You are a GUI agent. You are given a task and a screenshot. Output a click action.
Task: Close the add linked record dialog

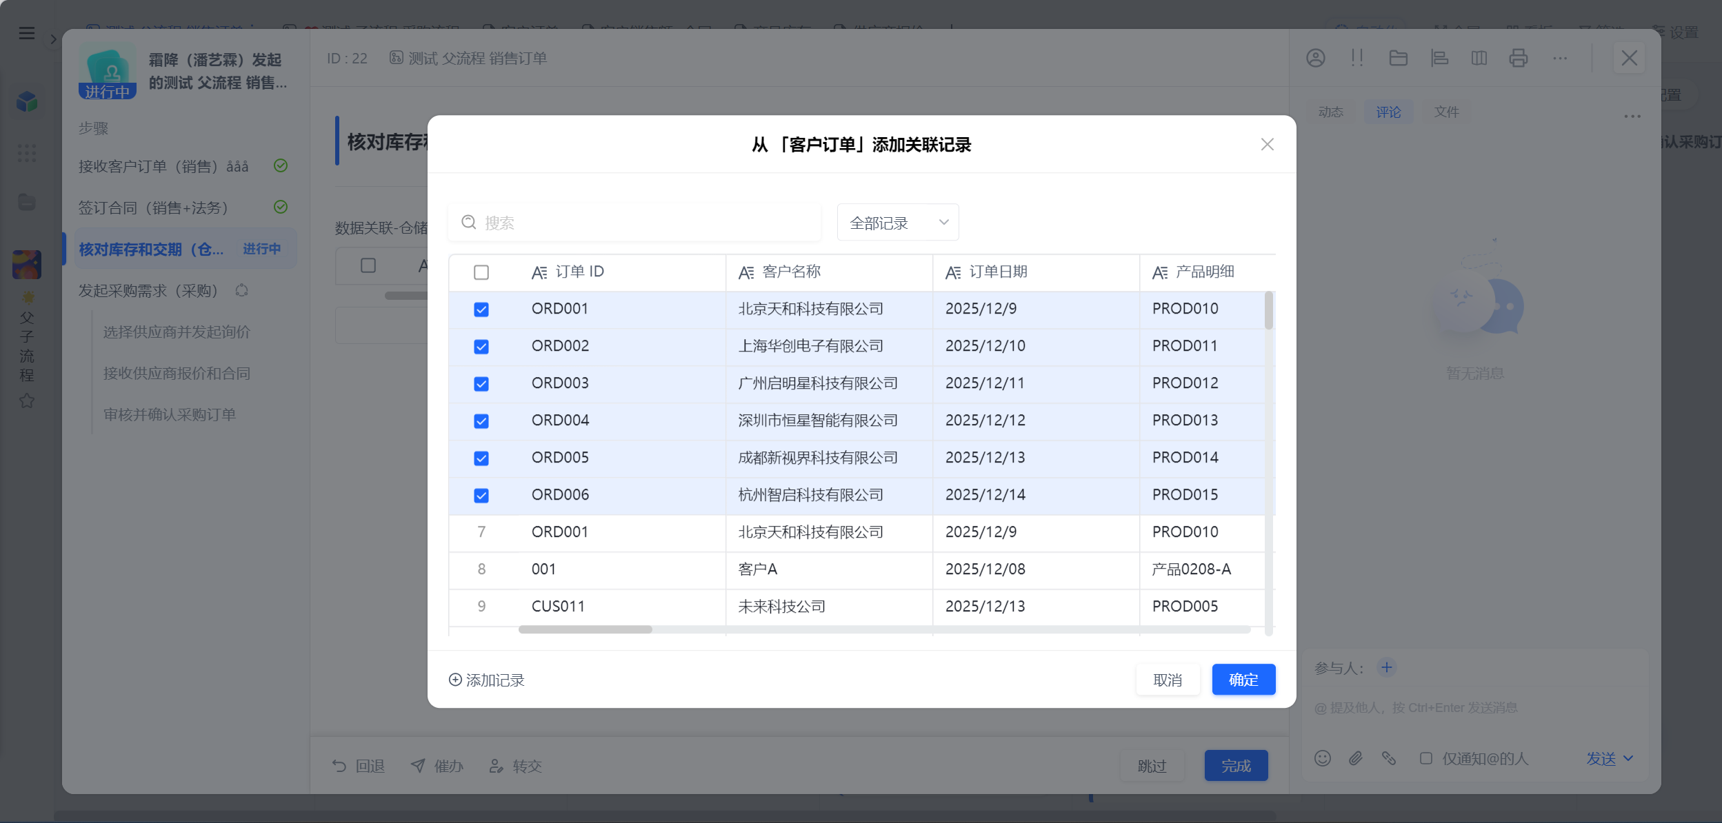coord(1268,144)
